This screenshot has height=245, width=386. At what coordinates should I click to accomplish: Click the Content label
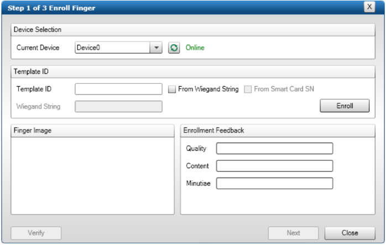tap(197, 166)
